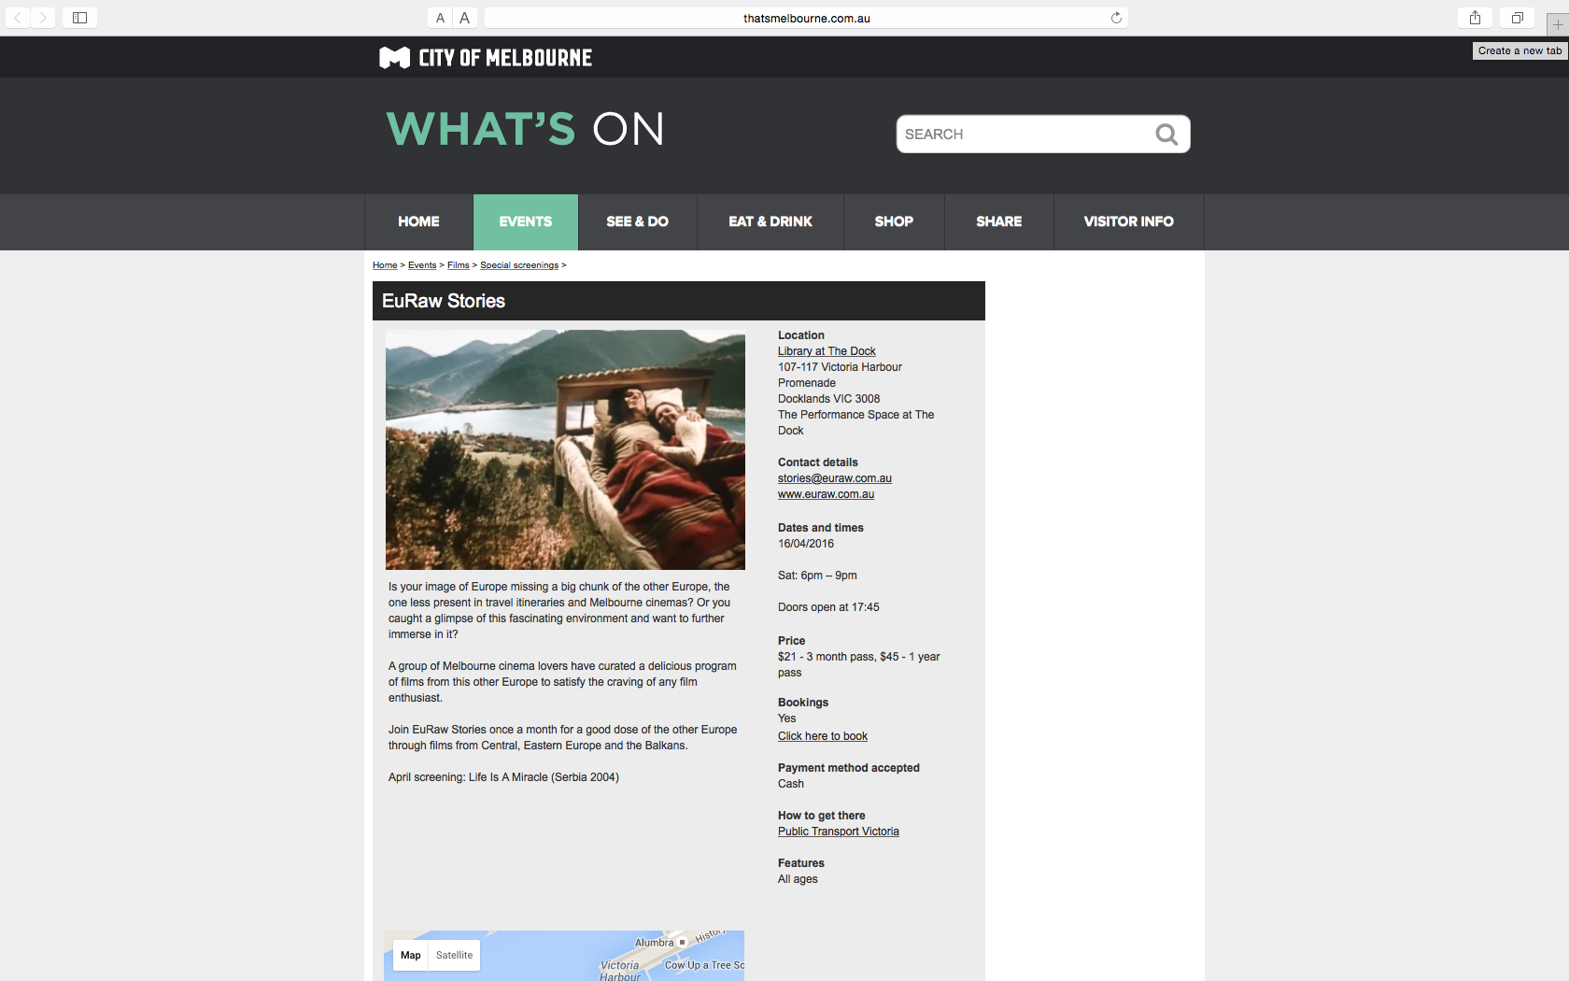Click the search magnifier icon
The height and width of the screenshot is (981, 1569).
pos(1166,135)
